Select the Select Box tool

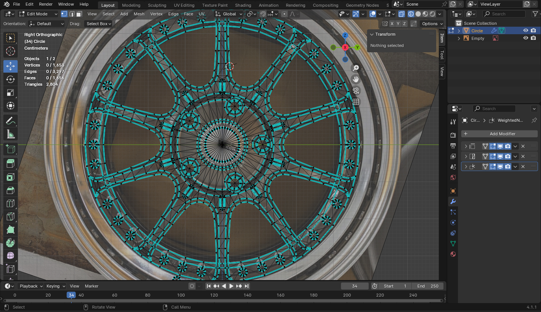click(x=11, y=38)
